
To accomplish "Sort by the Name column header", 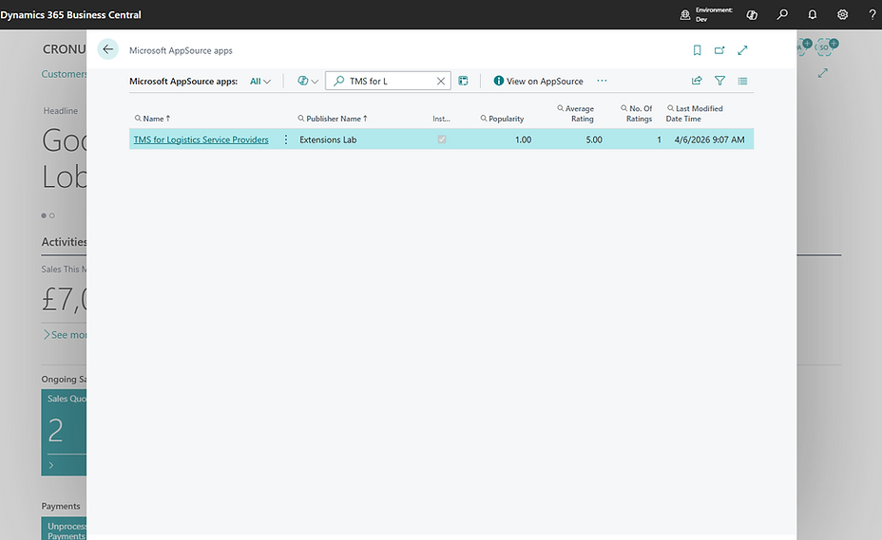I will [152, 119].
